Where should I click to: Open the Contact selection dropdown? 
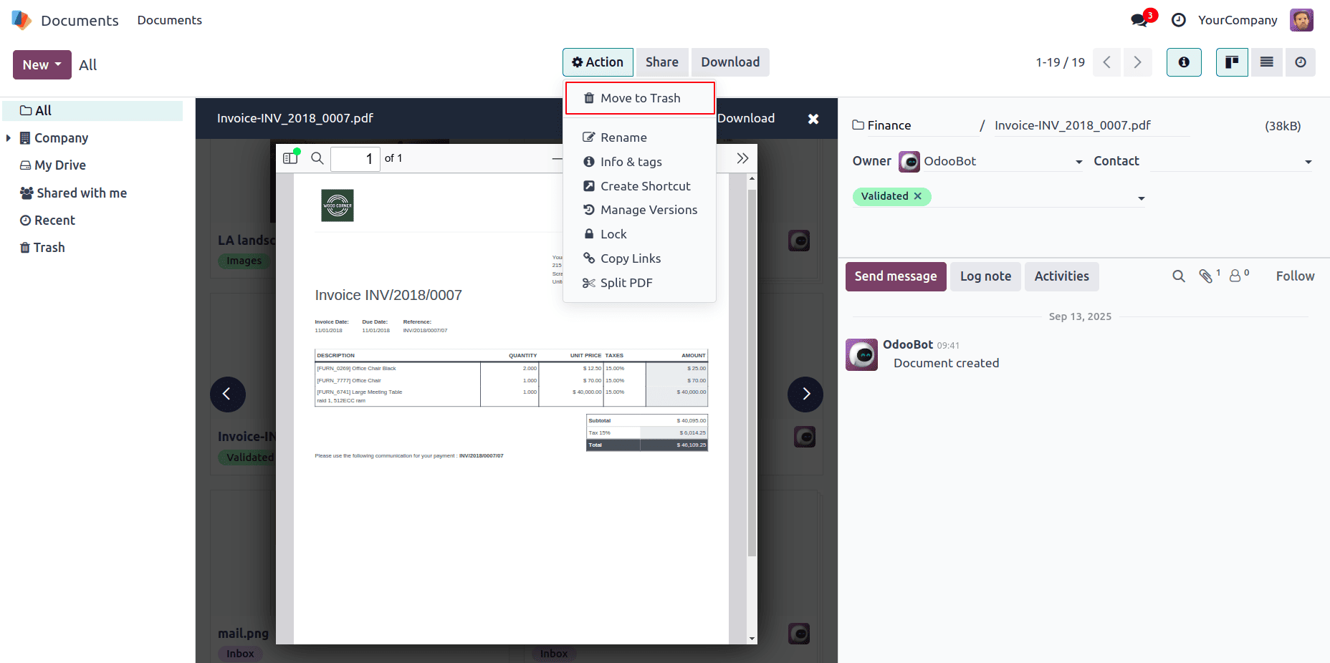pos(1307,161)
